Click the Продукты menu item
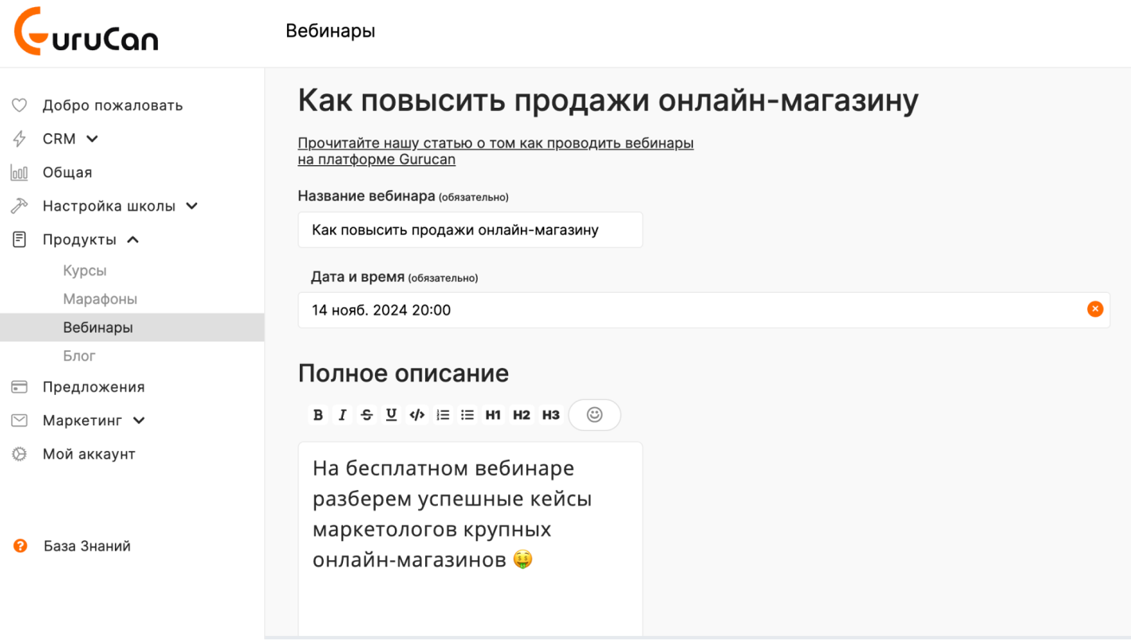Viewport: 1131px width, 640px height. click(x=79, y=239)
